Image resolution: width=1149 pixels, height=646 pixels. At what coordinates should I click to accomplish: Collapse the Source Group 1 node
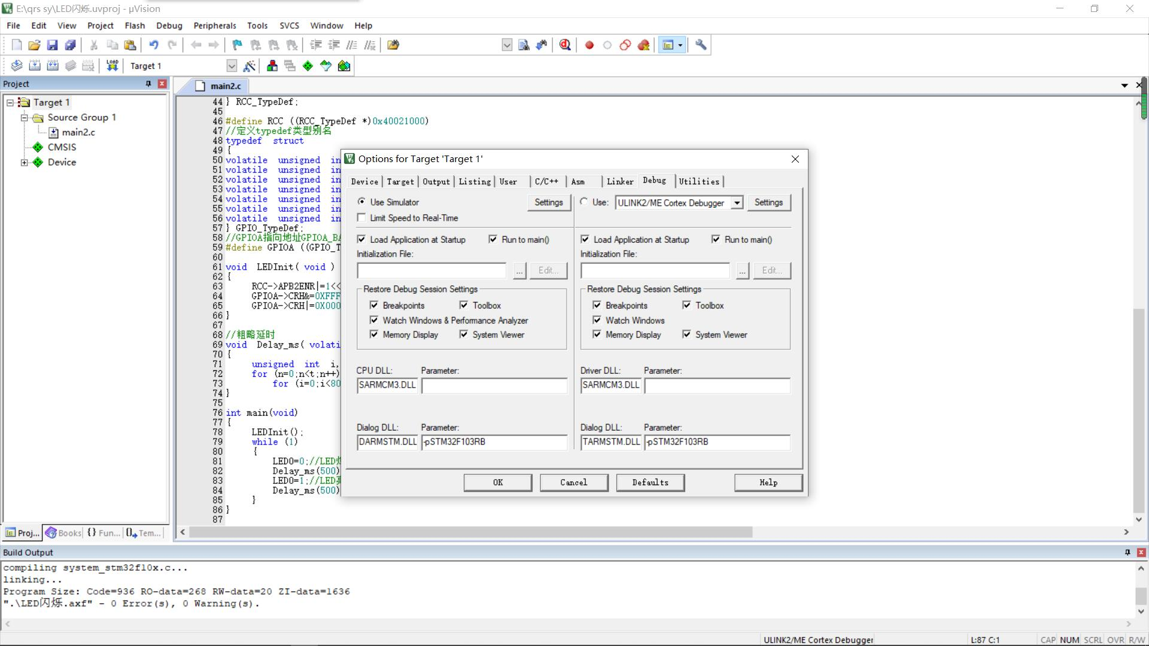[x=25, y=117]
